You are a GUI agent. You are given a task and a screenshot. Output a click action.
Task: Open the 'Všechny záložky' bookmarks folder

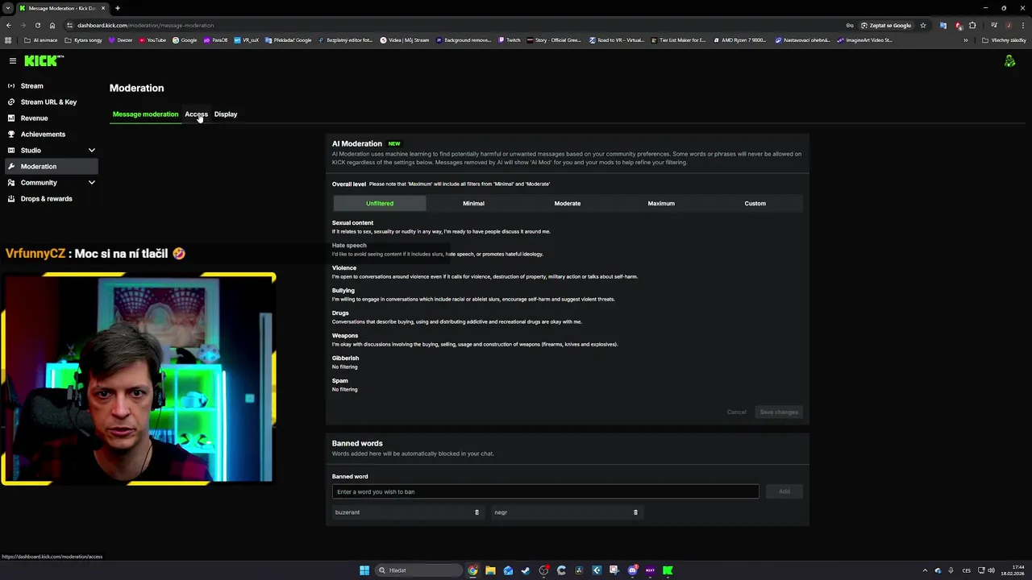click(x=1004, y=39)
